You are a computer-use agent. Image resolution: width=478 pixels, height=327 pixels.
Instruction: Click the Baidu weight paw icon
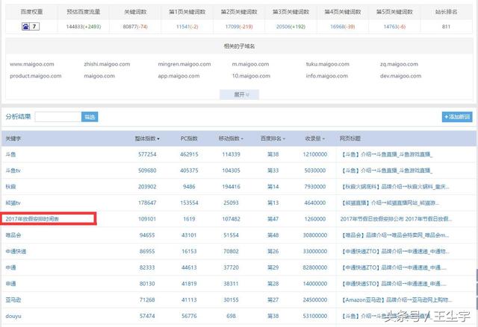point(25,27)
